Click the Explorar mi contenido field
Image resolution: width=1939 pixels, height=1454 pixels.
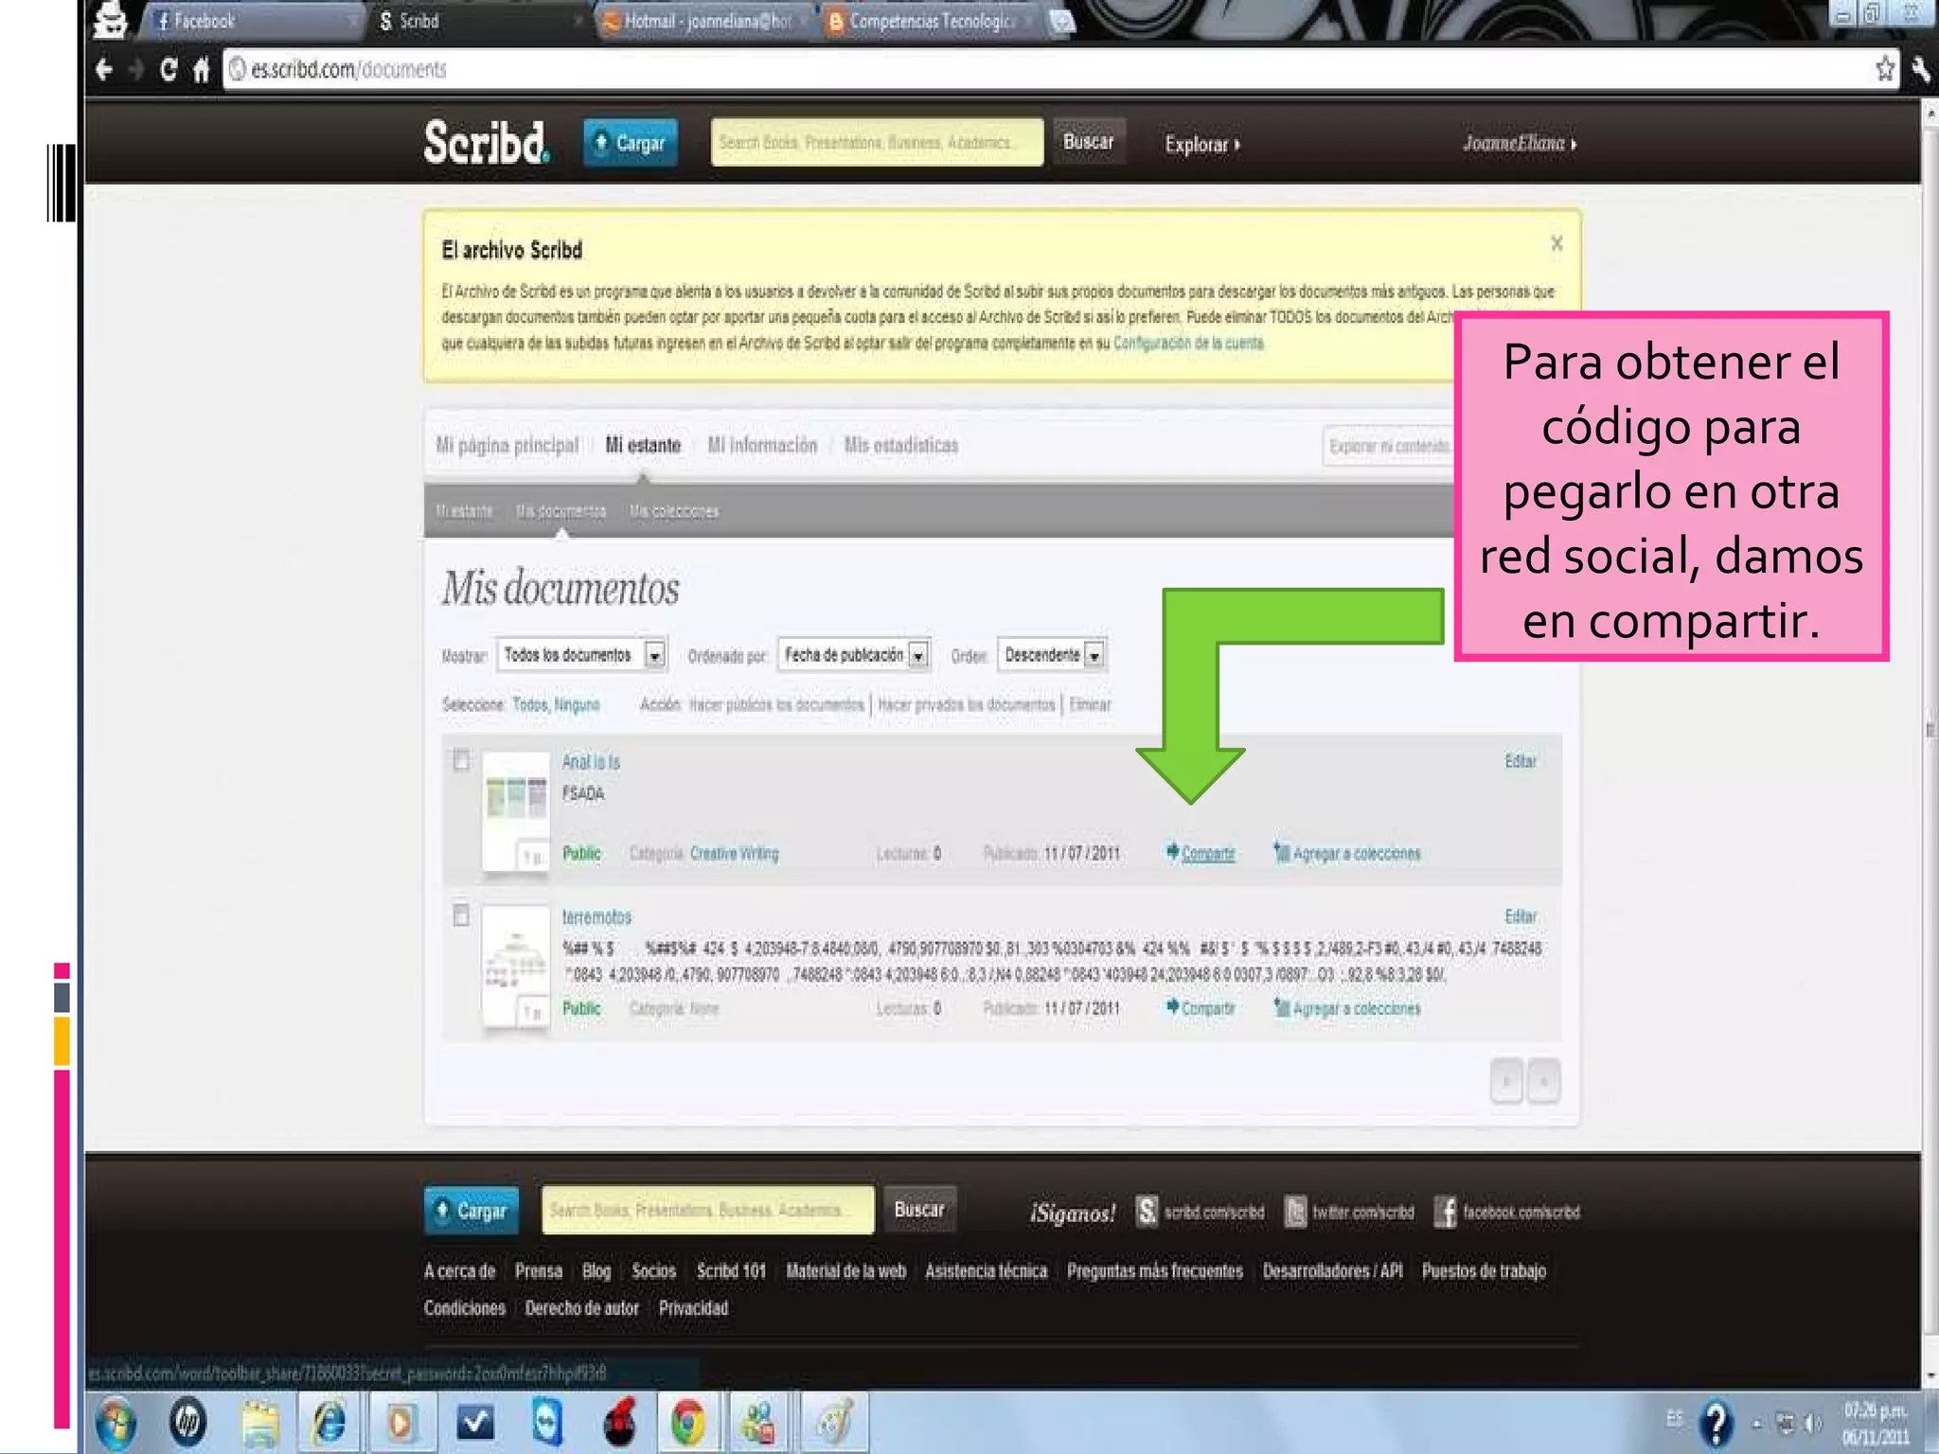[1389, 446]
